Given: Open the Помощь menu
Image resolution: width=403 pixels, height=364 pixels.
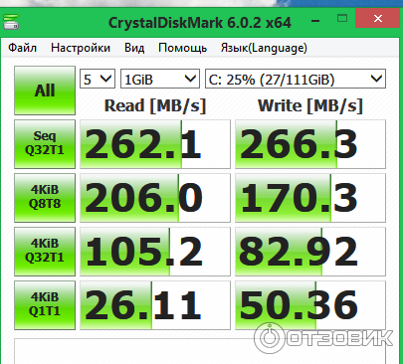Looking at the screenshot, I should point(182,48).
